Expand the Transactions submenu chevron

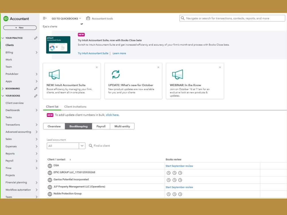pos(36,125)
